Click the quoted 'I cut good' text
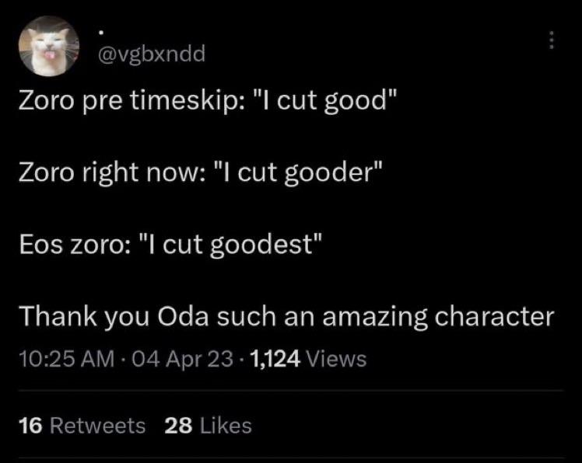 324,101
